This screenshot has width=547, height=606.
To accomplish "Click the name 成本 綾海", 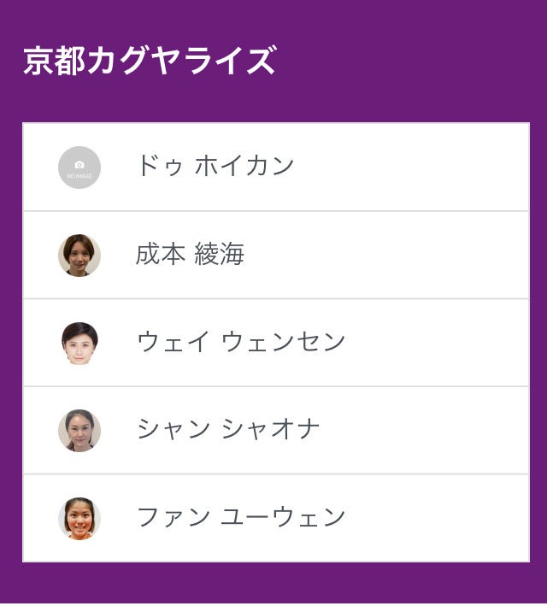I will [x=190, y=254].
